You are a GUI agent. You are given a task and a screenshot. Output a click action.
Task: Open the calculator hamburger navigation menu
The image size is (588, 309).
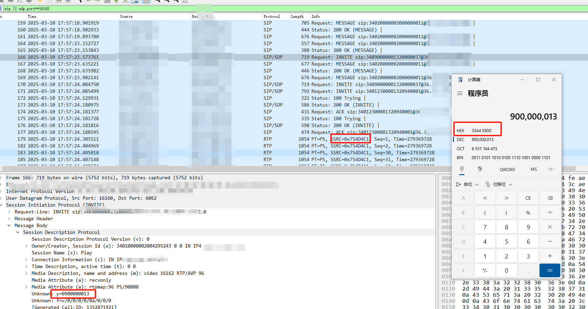click(460, 93)
